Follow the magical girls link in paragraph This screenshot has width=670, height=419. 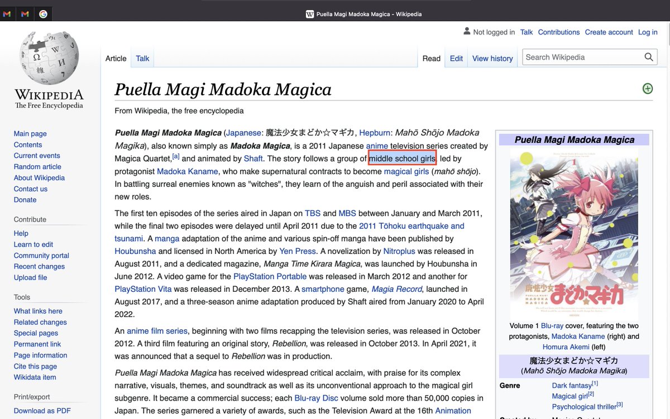406,171
